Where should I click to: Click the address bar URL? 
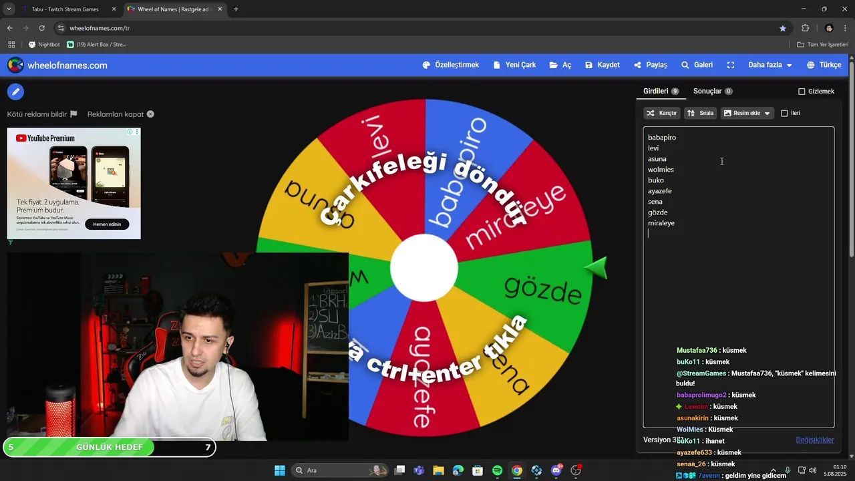(100, 28)
